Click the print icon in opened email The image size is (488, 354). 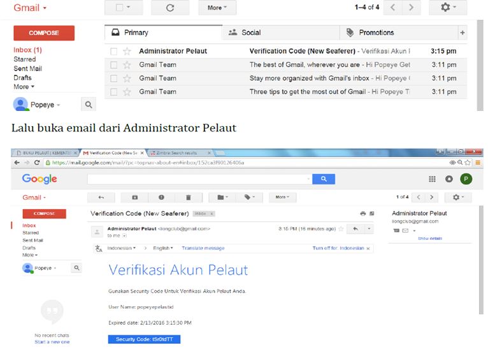point(363,214)
